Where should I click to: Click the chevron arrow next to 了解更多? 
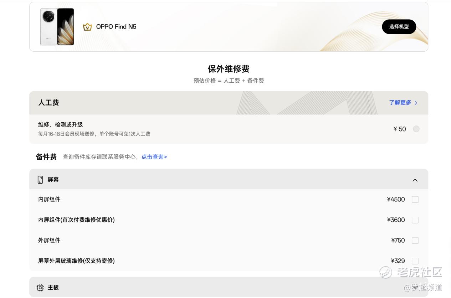(416, 103)
